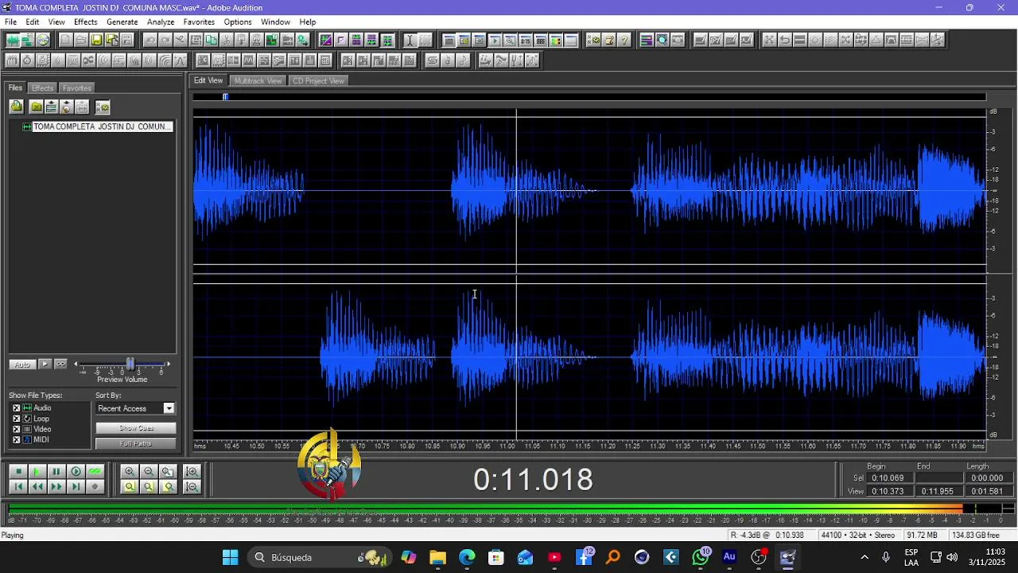Toggle Auto play preview button
The height and width of the screenshot is (573, 1018).
(22, 364)
